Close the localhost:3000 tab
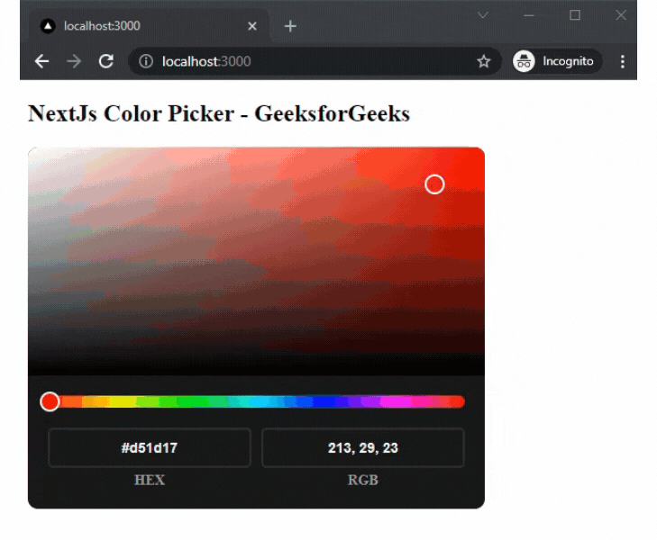The image size is (657, 540). pyautogui.click(x=252, y=26)
